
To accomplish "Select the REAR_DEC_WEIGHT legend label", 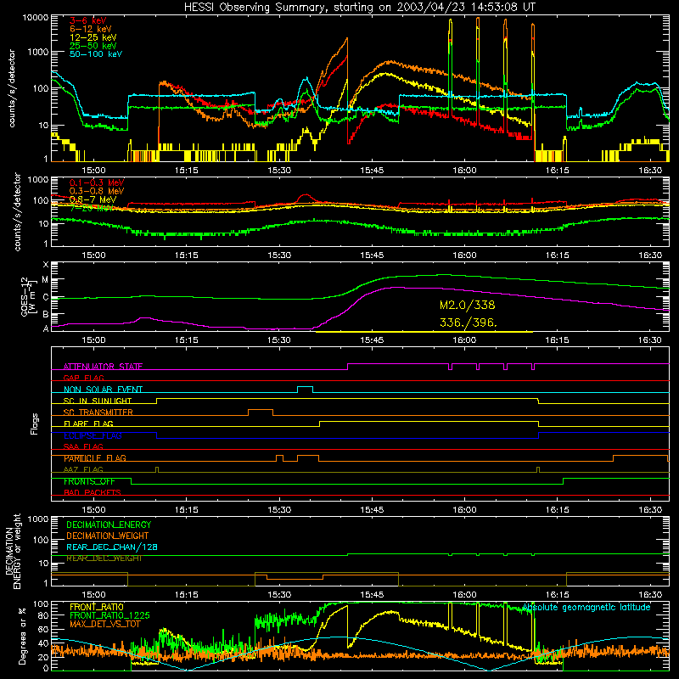I will [x=104, y=558].
